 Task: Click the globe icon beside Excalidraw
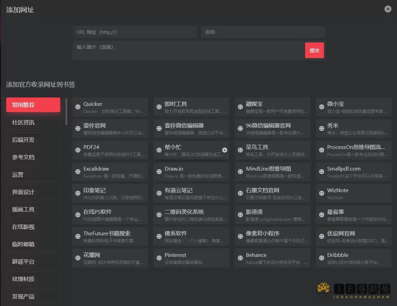tap(78, 172)
